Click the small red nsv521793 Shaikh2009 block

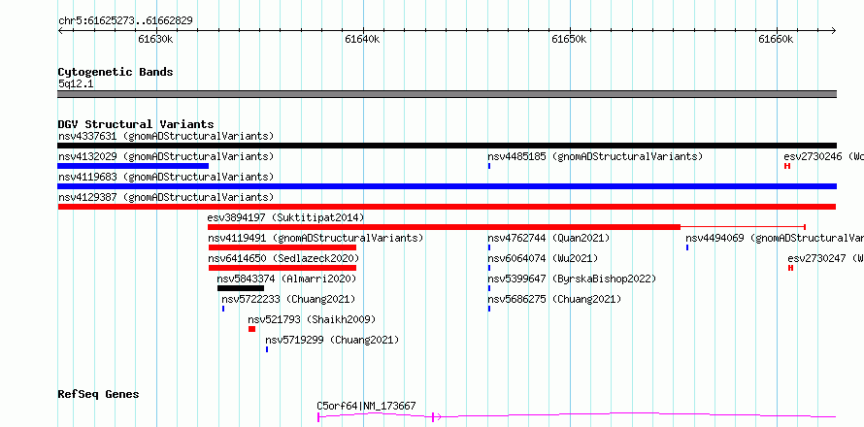click(x=251, y=329)
